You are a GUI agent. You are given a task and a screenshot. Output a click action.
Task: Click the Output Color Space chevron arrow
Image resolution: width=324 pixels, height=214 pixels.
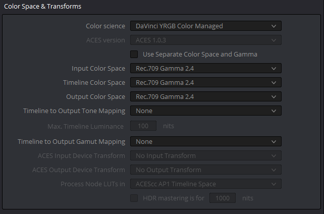[x=274, y=97]
